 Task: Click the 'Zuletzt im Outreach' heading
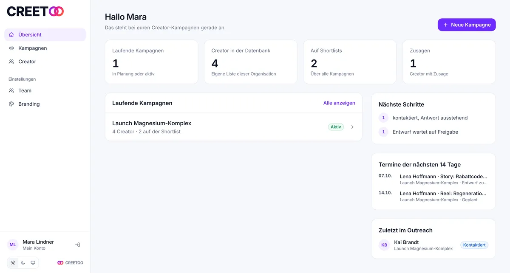[405, 231]
